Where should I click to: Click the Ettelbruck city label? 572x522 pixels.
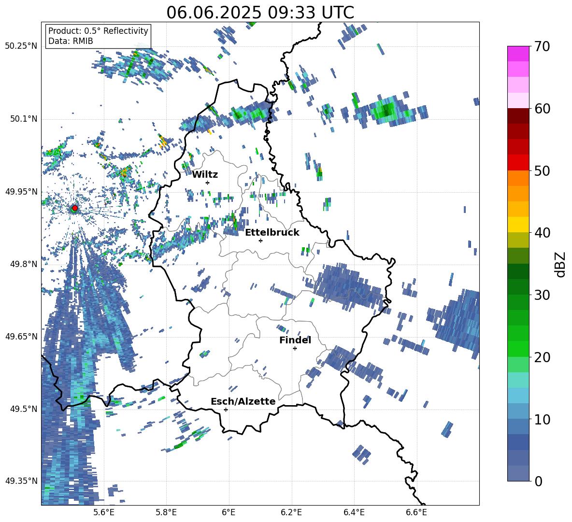tap(272, 233)
